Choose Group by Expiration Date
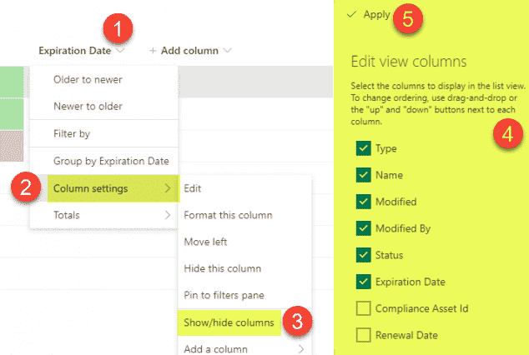 111,161
